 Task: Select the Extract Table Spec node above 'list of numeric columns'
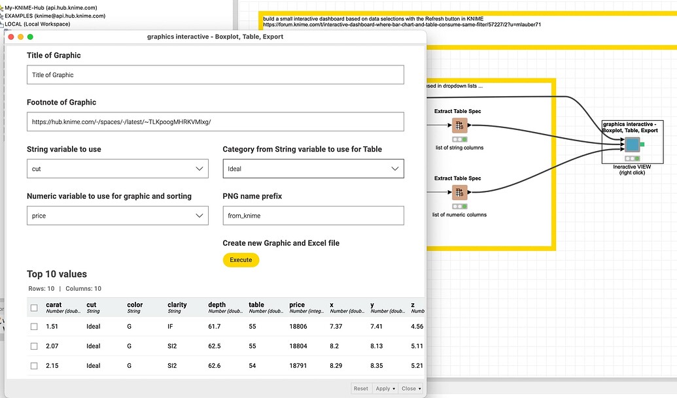[459, 193]
